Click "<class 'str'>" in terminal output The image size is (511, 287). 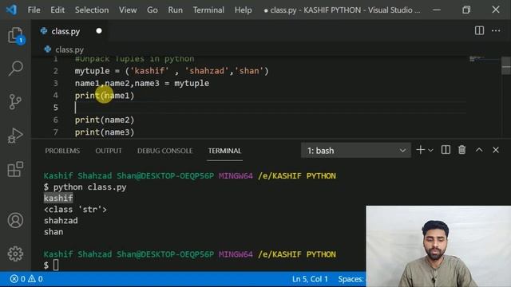pyautogui.click(x=75, y=209)
